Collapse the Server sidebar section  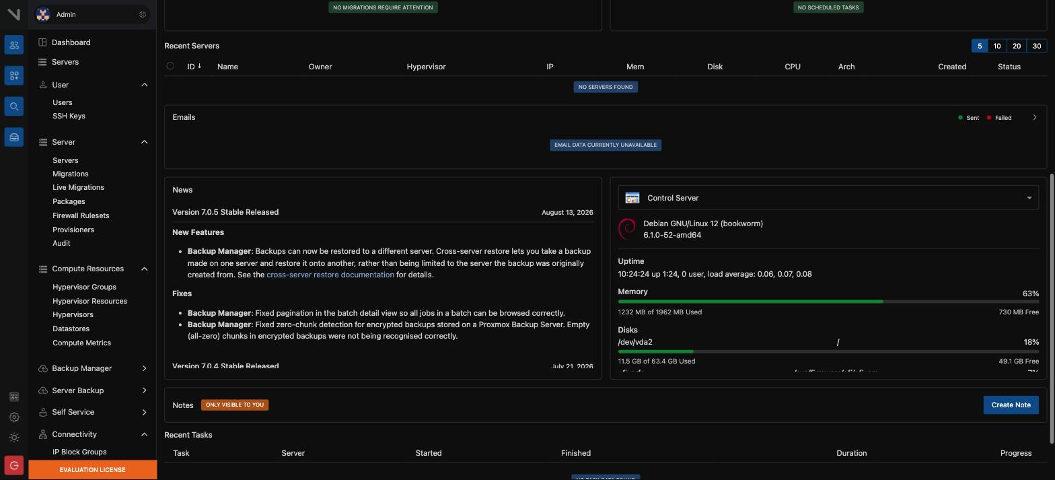[144, 142]
